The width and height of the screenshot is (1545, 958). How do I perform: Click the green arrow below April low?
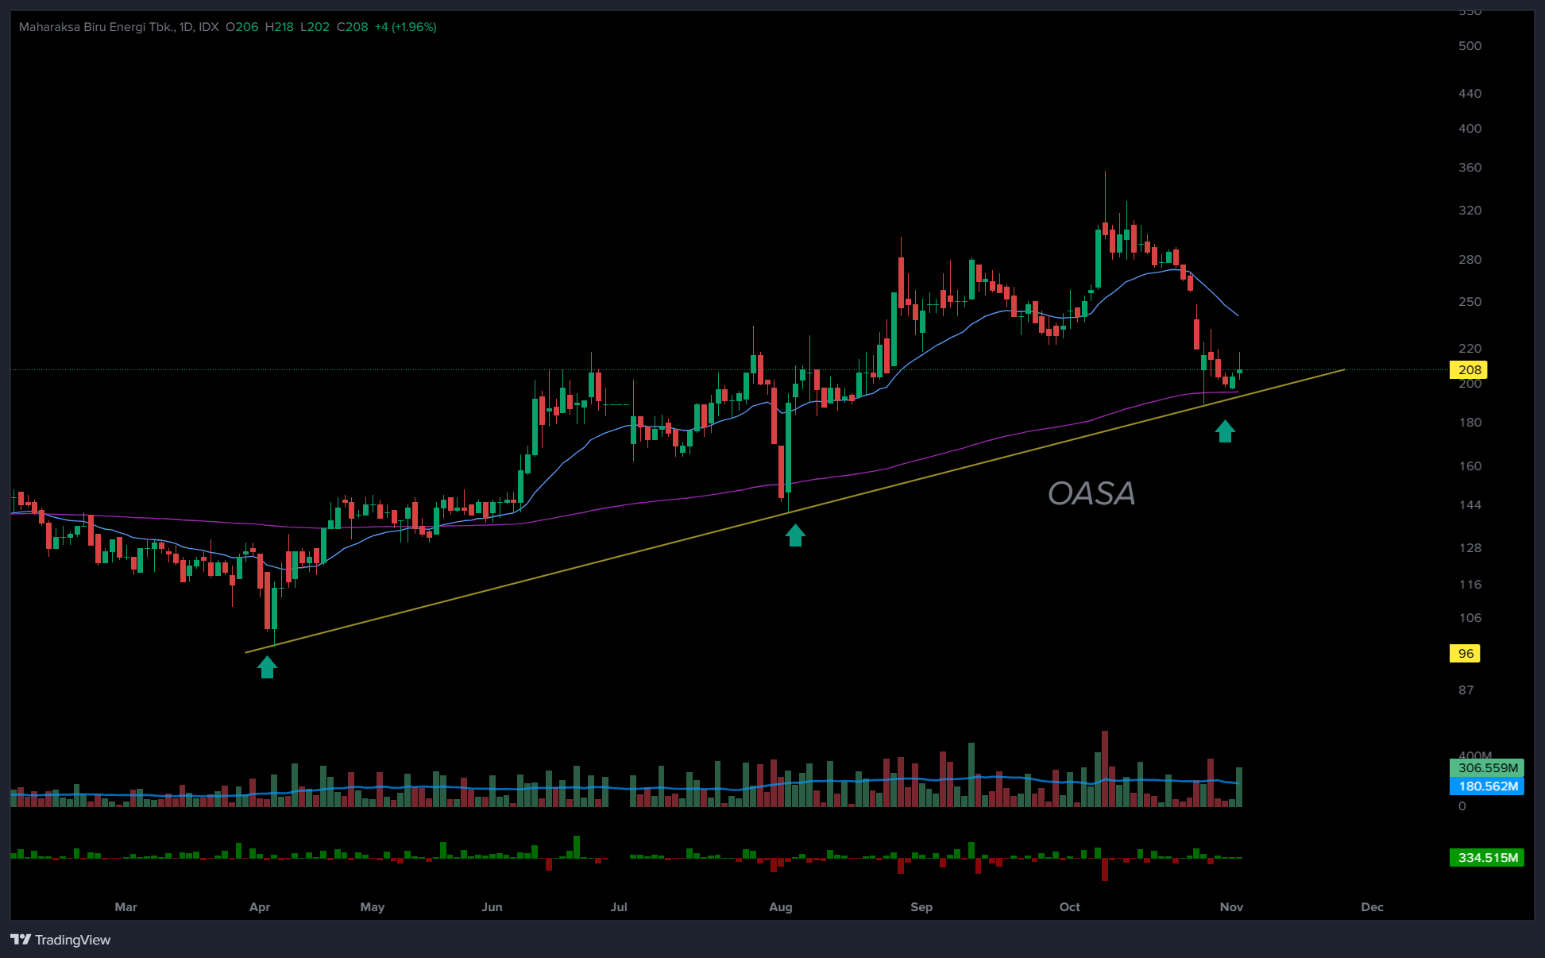coord(267,667)
